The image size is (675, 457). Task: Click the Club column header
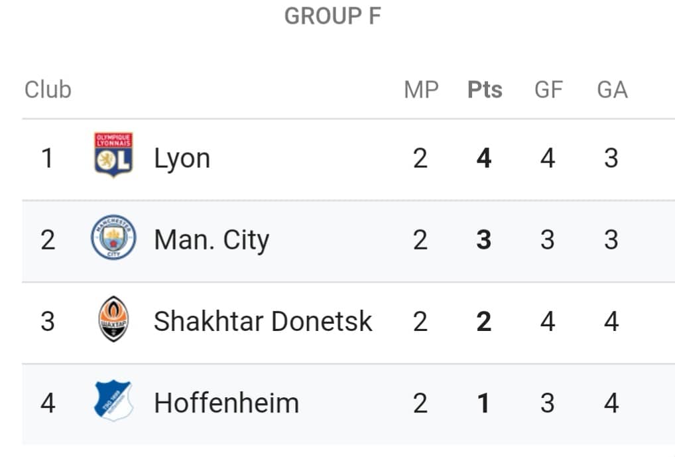pos(48,90)
